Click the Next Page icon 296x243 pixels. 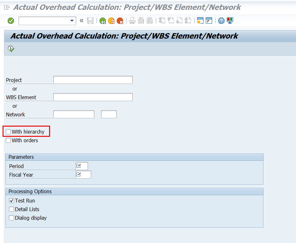(179, 20)
